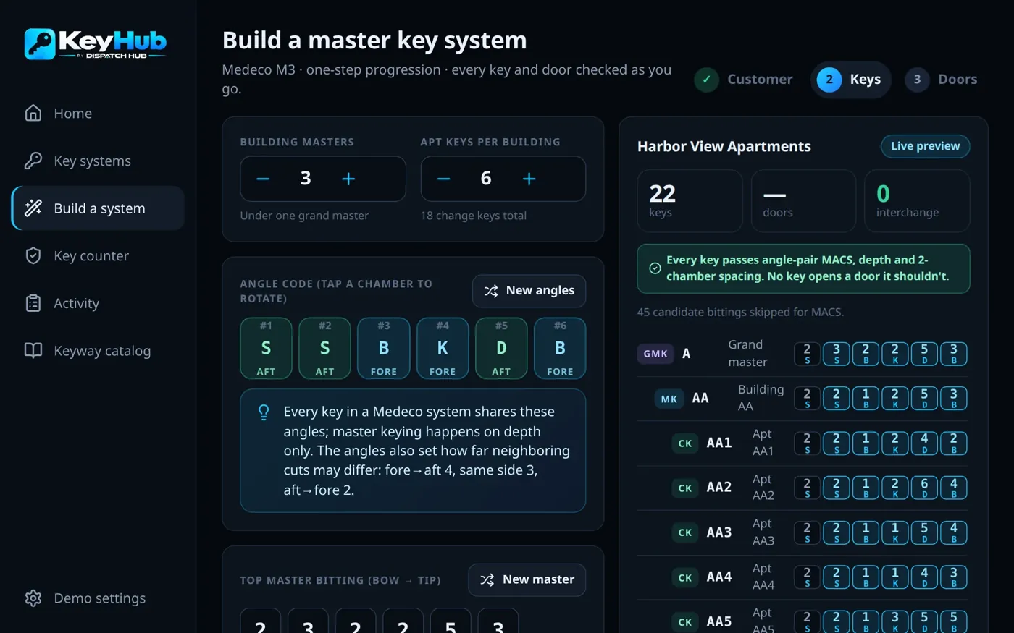Select the AA3 change key row
The width and height of the screenshot is (1014, 633).
803,532
